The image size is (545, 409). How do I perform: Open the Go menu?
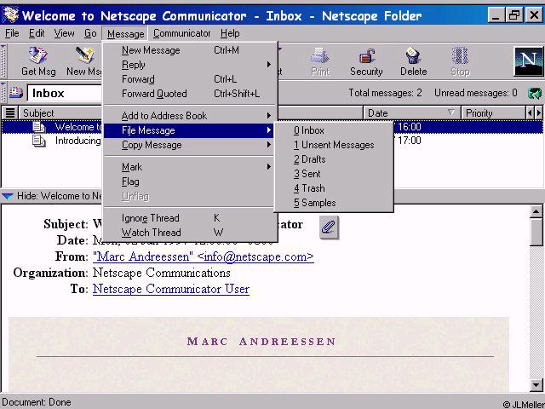[90, 33]
